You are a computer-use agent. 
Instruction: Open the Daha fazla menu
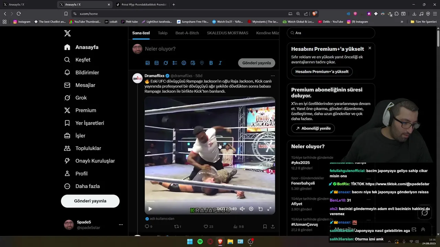(x=82, y=186)
